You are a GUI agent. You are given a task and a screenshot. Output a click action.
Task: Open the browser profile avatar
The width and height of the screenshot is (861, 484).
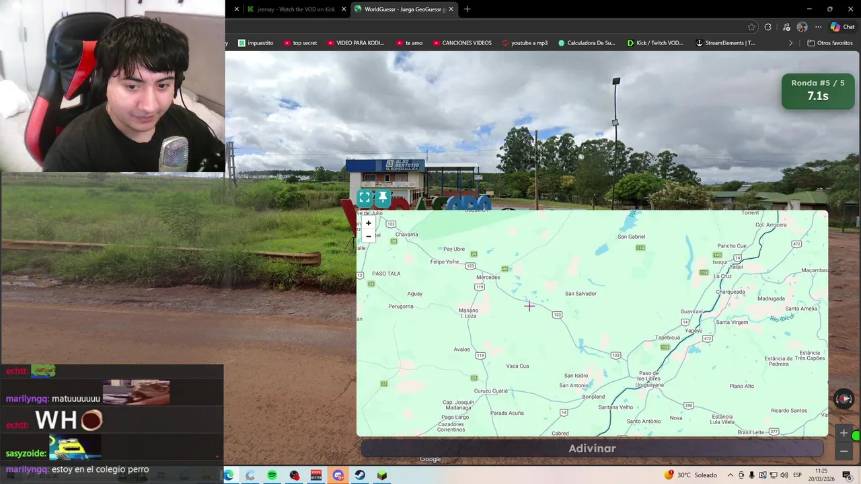[802, 27]
